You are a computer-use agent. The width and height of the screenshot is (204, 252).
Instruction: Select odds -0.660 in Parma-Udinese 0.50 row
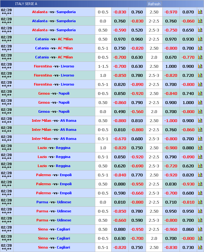120,220
